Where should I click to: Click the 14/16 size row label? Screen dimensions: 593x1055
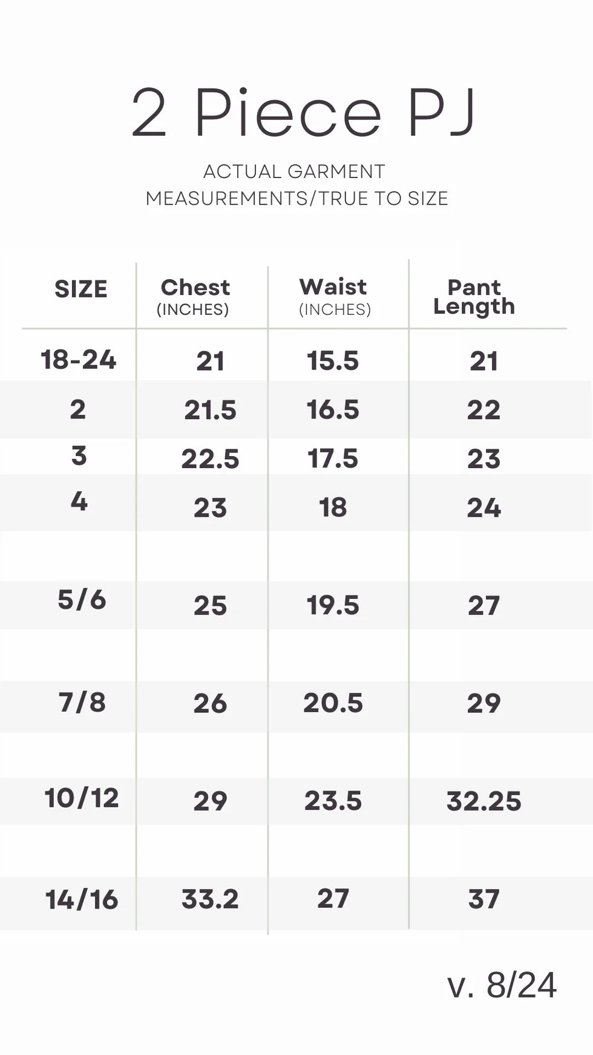point(82,899)
